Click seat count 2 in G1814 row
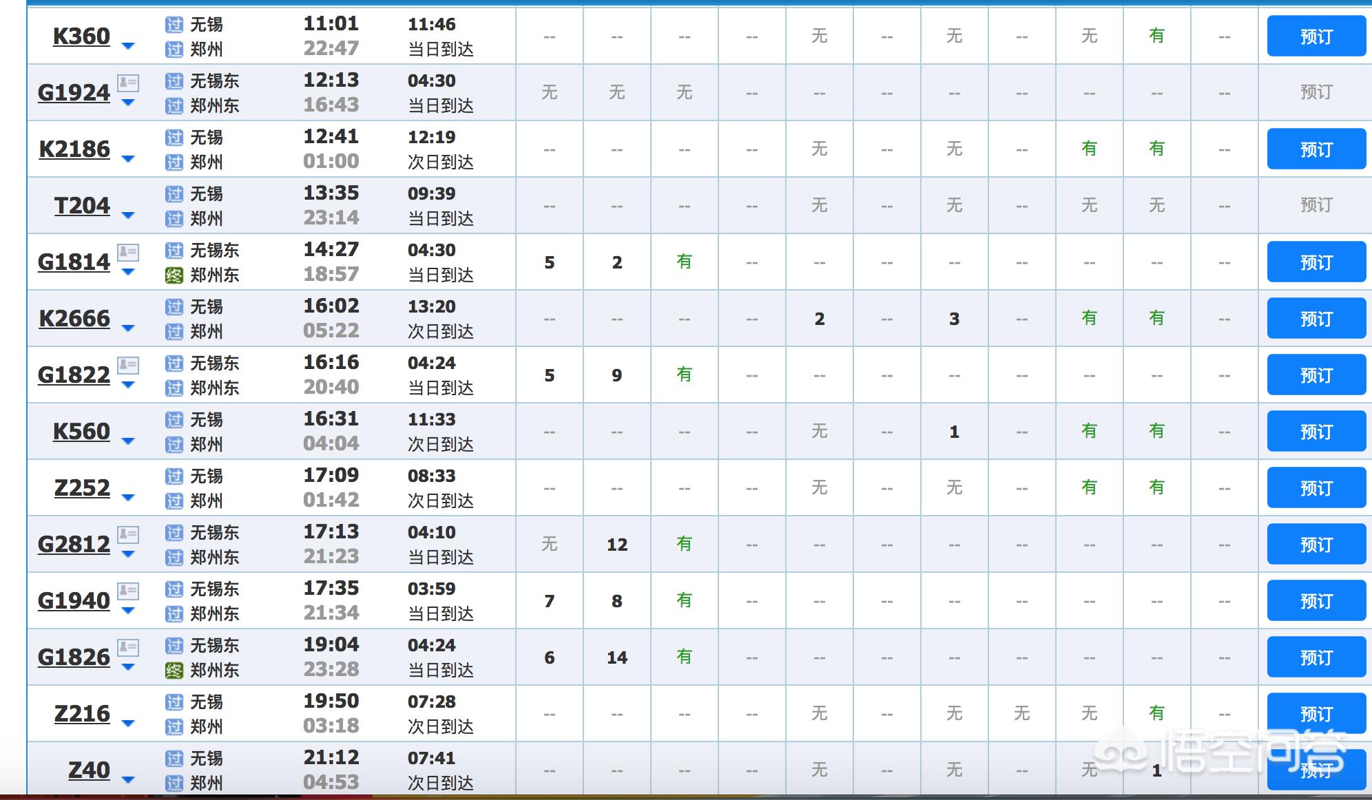The height and width of the screenshot is (800, 1372). coord(617,262)
